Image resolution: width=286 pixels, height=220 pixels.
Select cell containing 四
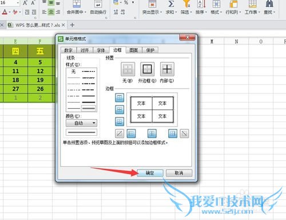[15, 51]
